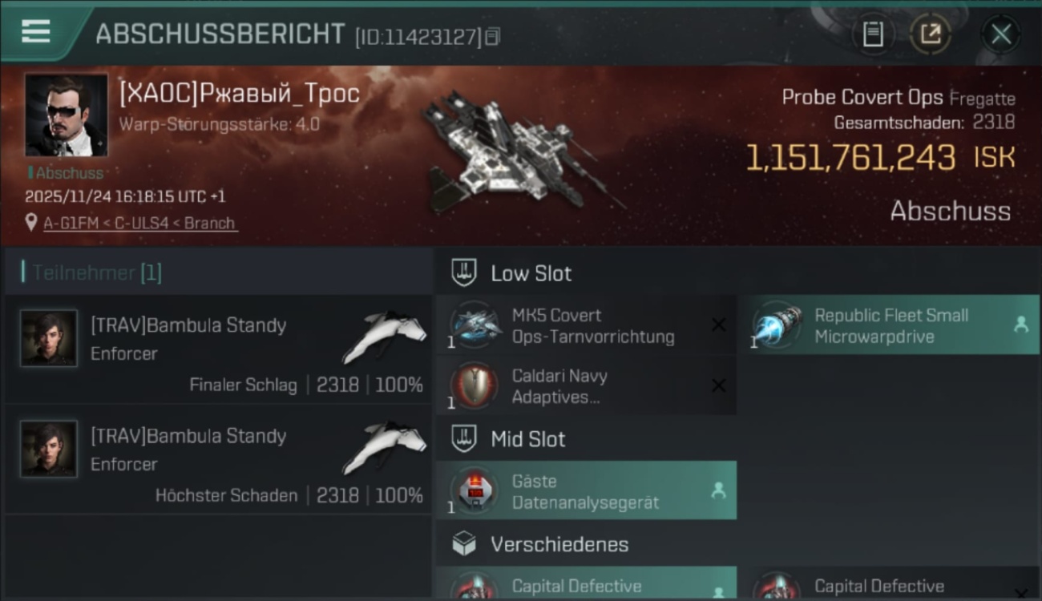Toggle person marker on Datenanalysegerät row
Screen dimensions: 1042x601
click(x=718, y=490)
